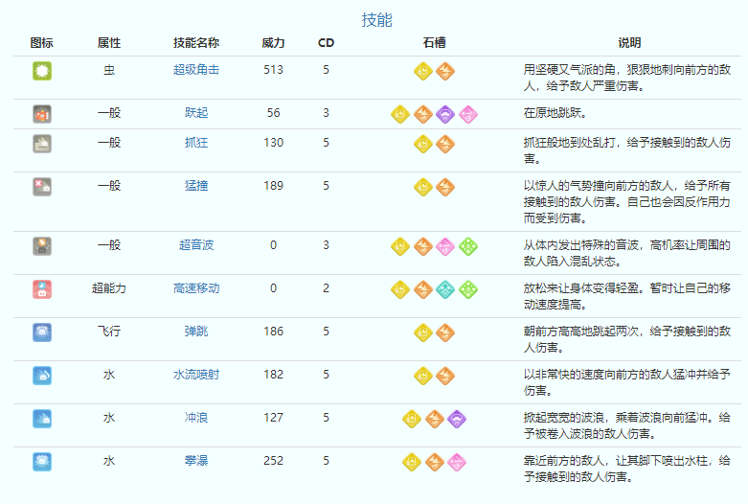The image size is (748, 504).
Task: Click the pink stone slot in 攀瀑 row
Action: tap(456, 461)
